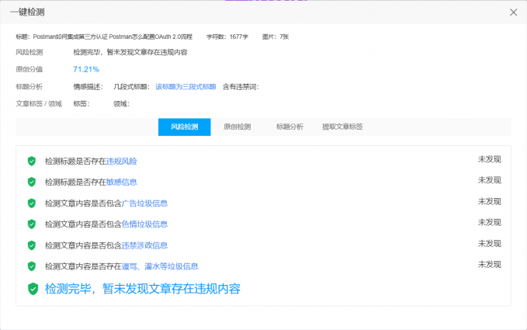527x330 pixels.
Task: Click the green shield beside 敏感信息 check
Action: 32,182
